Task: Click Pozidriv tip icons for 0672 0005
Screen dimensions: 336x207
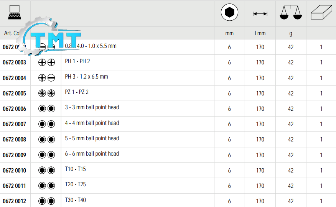Action: coord(46,93)
